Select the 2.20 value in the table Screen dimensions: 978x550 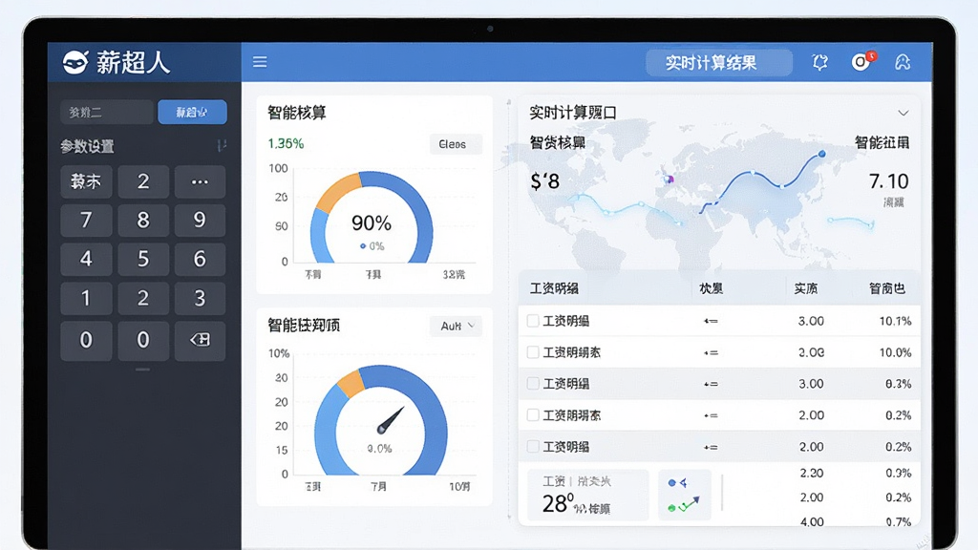click(812, 474)
